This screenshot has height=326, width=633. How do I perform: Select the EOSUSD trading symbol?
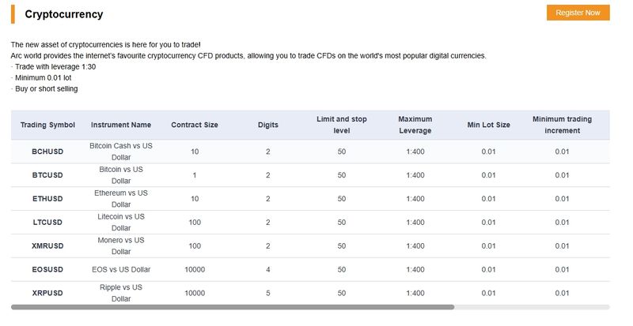click(x=47, y=270)
